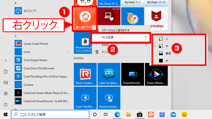The height and width of the screenshot is (119, 212).
Task: Open the Mail envelope on taskbar
Action: pyautogui.click(x=173, y=114)
